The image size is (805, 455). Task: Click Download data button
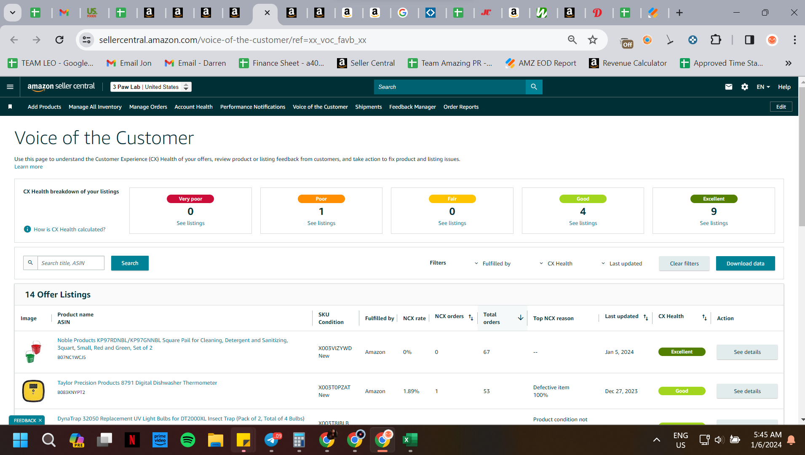coord(745,263)
